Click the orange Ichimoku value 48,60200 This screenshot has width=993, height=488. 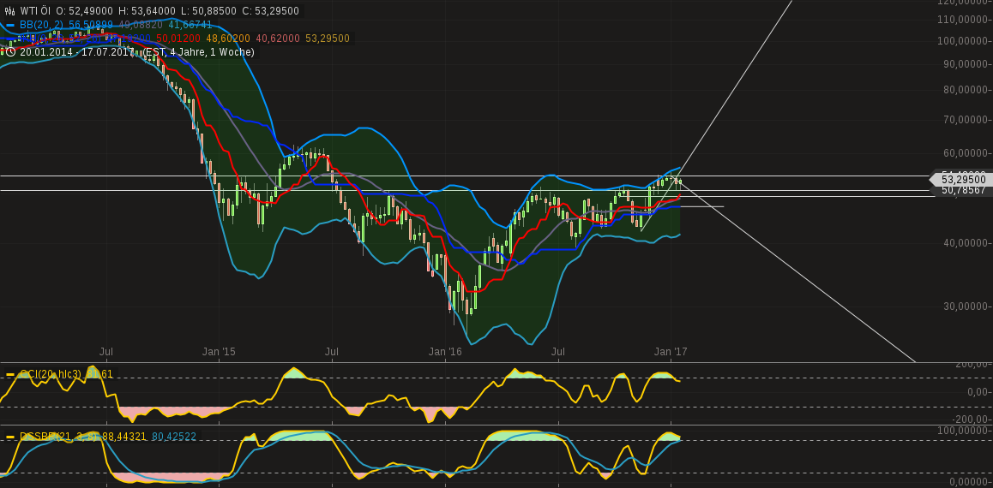228,39
